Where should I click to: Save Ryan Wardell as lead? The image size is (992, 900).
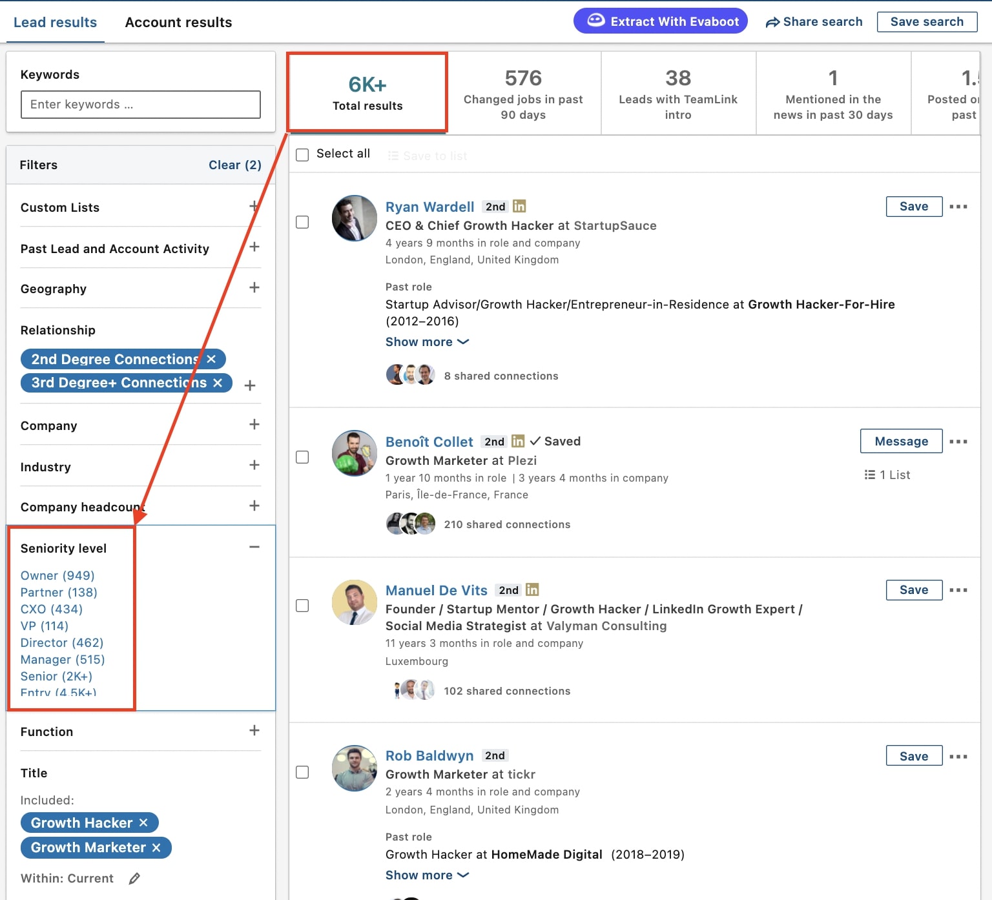[914, 207]
